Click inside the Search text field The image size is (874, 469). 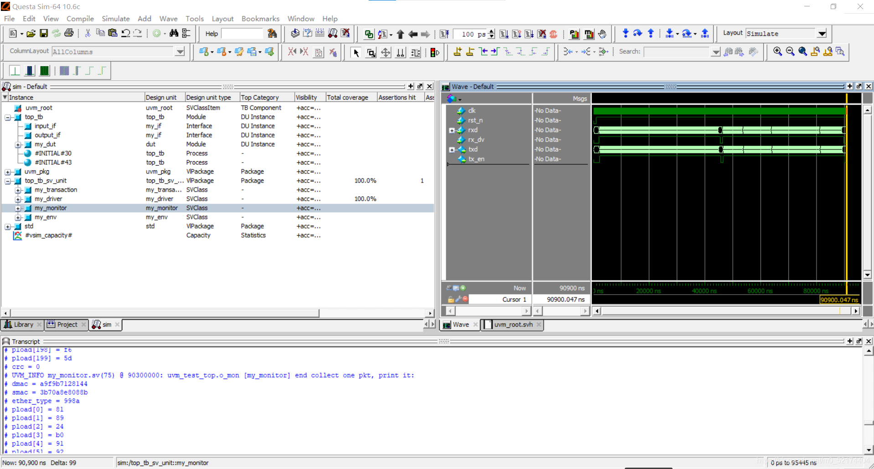[x=677, y=51]
